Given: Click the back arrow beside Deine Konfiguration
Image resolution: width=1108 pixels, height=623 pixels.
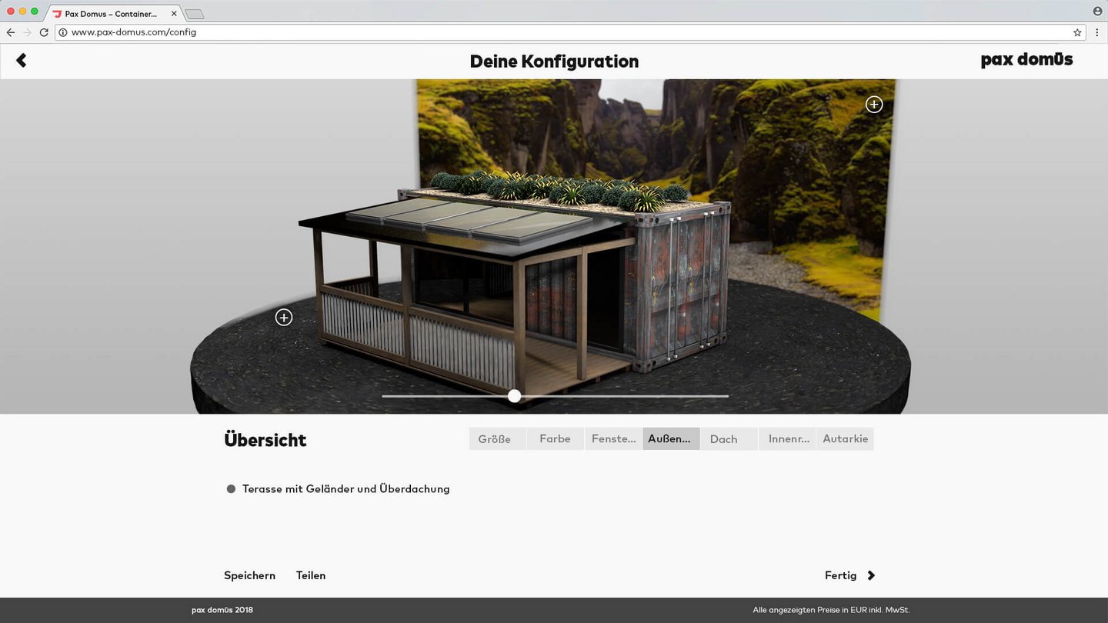Looking at the screenshot, I should pos(22,60).
